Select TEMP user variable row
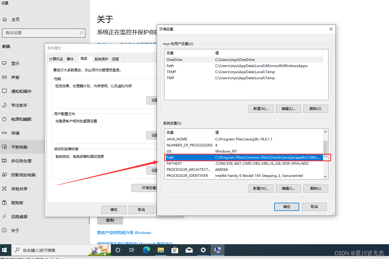 pyautogui.click(x=244, y=72)
